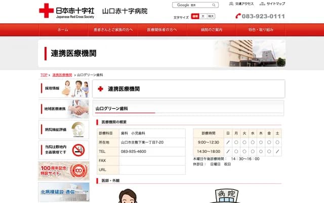Click the no-smoking sign banner
Screen dimensions: 324x203
coord(64,150)
